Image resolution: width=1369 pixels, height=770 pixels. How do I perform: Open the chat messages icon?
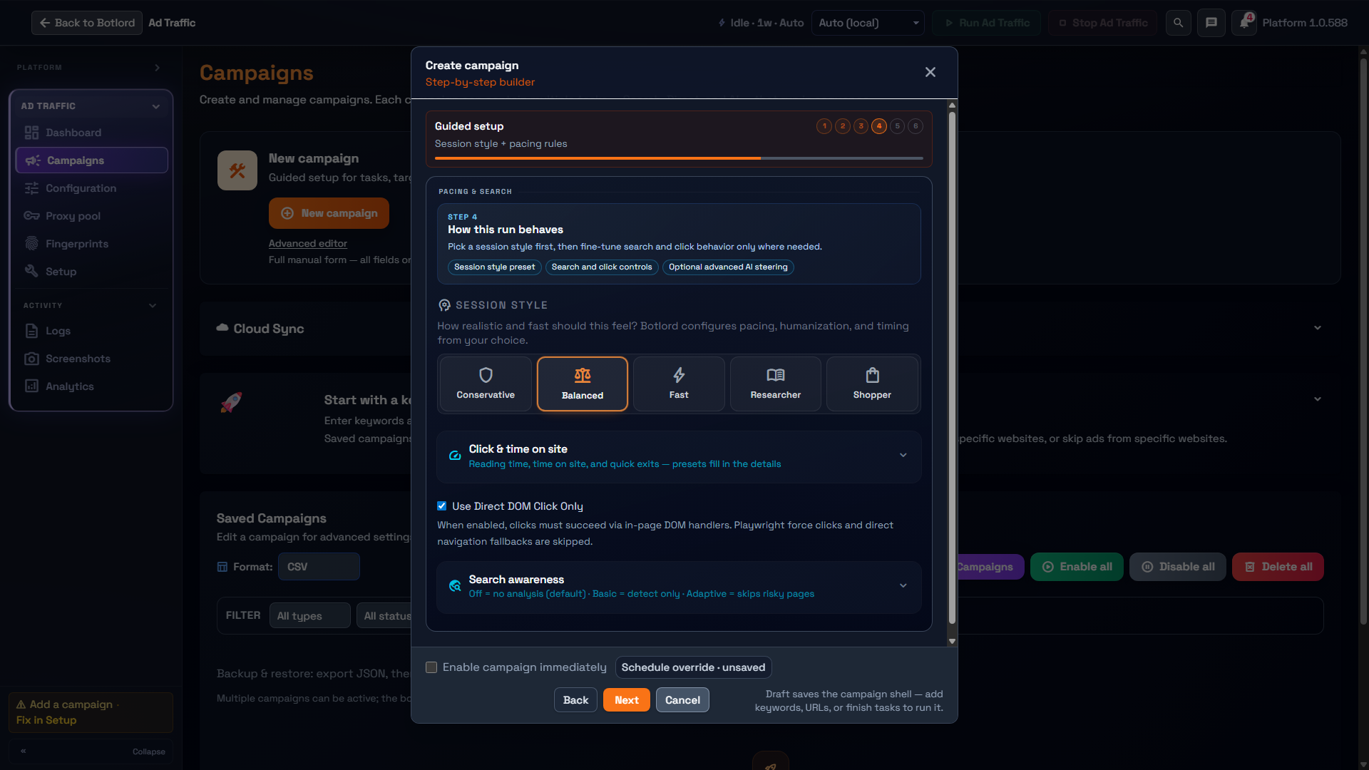click(1211, 23)
